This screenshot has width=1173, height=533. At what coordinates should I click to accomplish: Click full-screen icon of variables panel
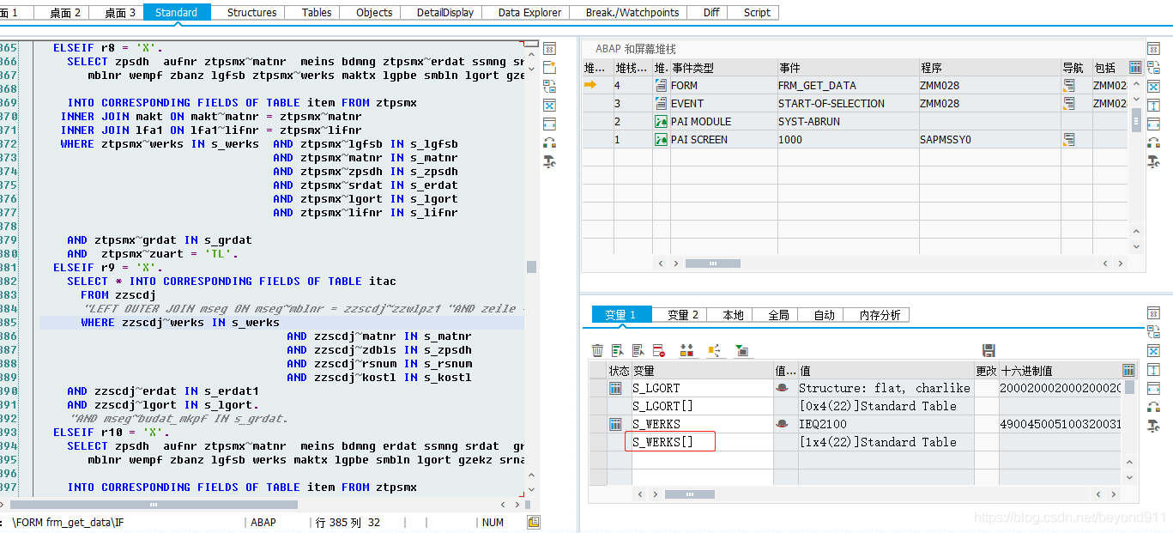(x=1153, y=351)
